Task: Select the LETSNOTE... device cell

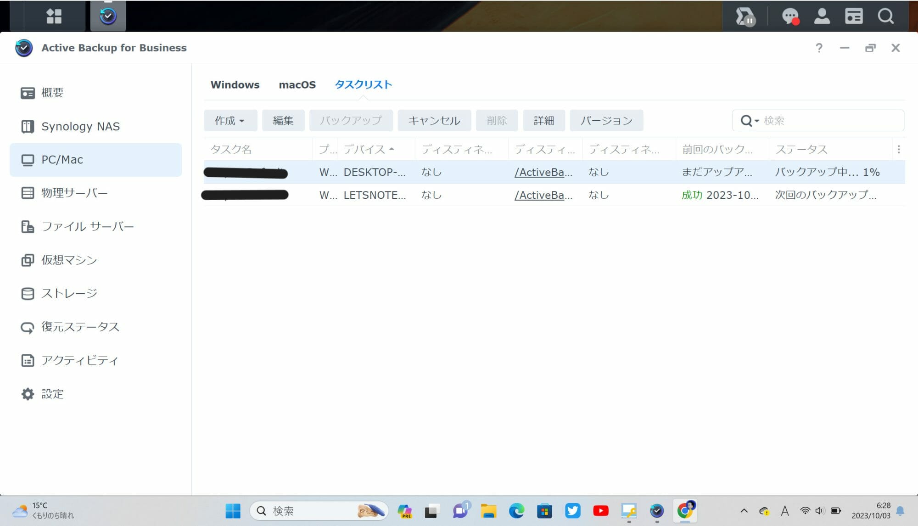Action: 375,195
